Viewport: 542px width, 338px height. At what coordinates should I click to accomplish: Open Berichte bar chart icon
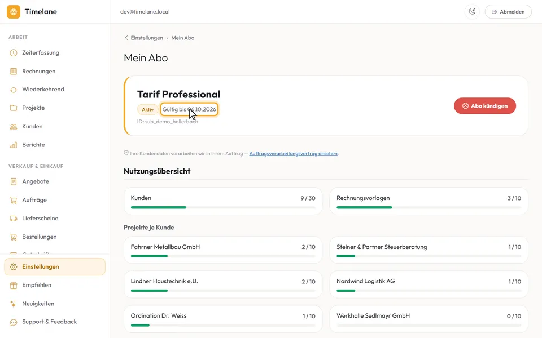coord(14,145)
